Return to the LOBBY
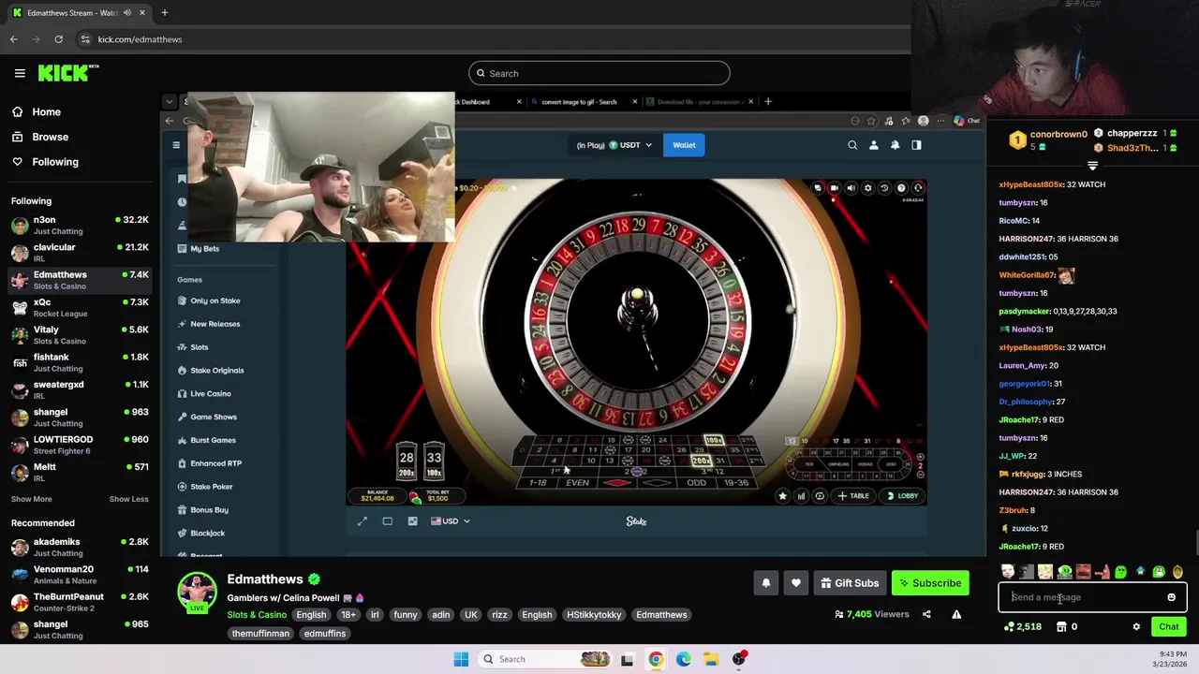1199x674 pixels. coord(903,496)
